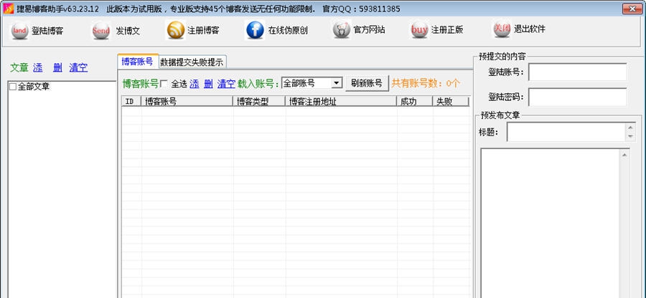This screenshot has width=646, height=298.
Task: Open the 全部账号 dropdown list
Action: (x=337, y=83)
